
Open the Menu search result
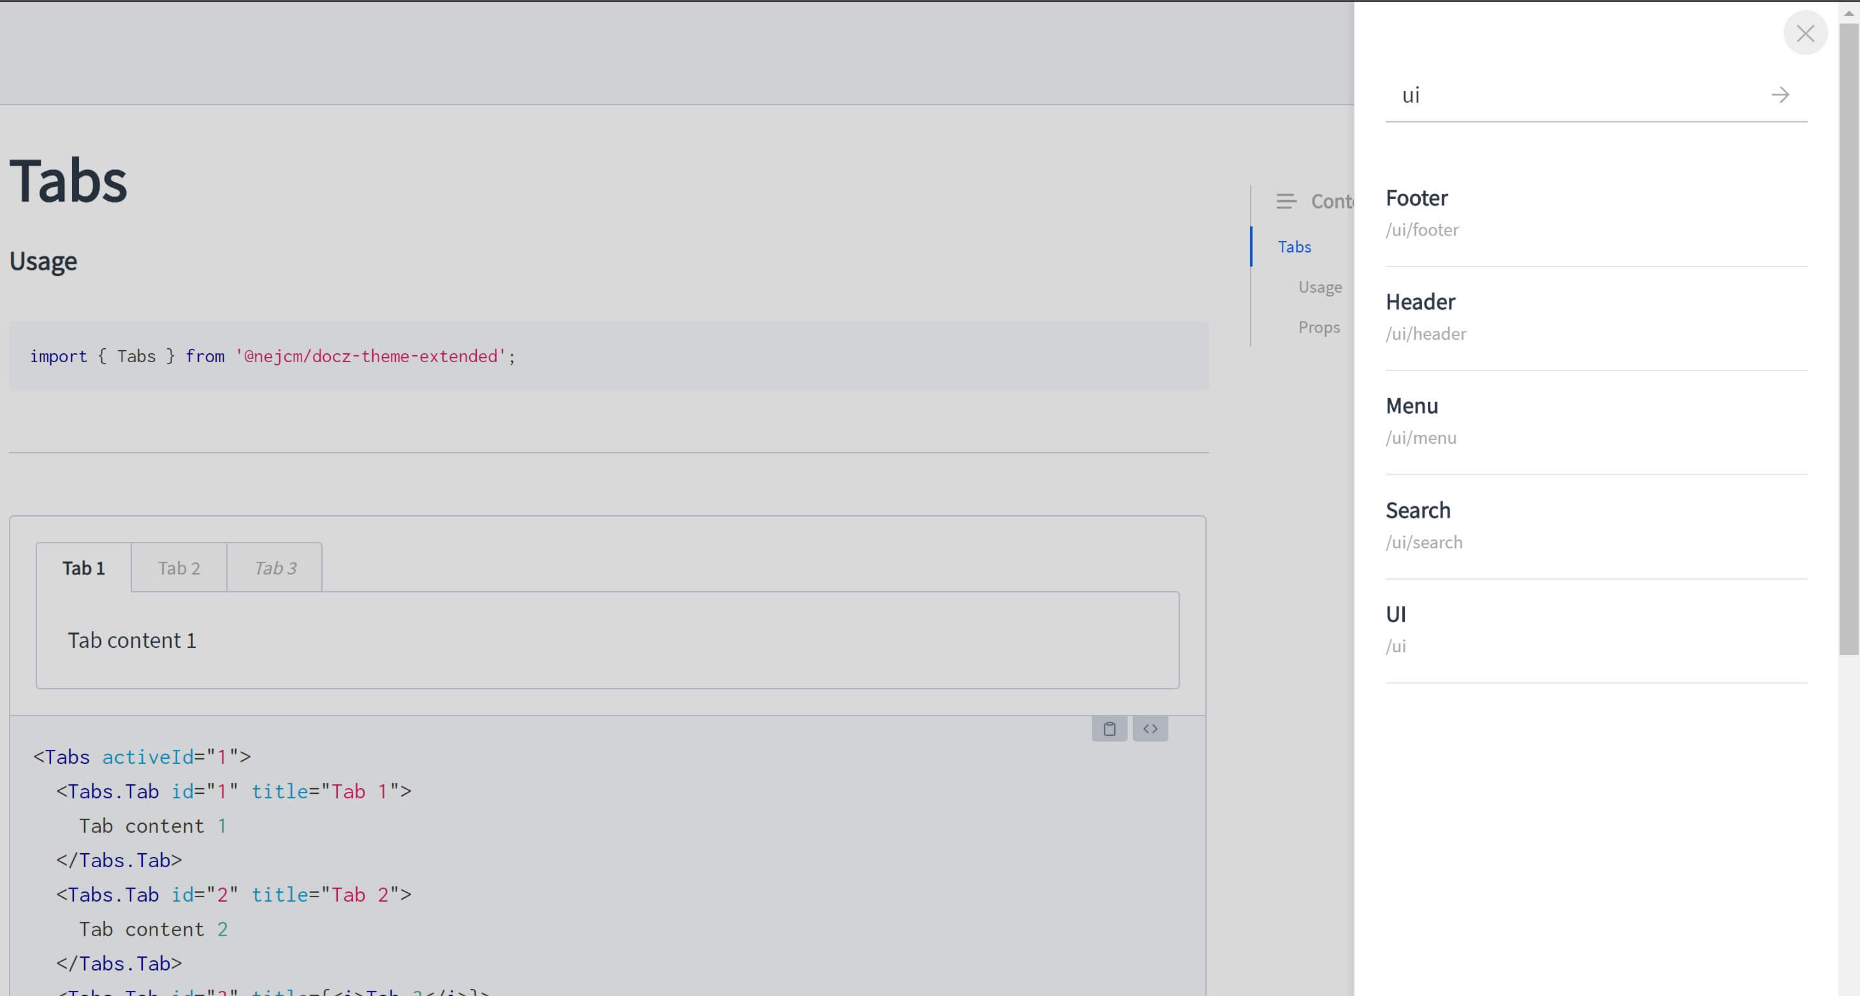(1597, 421)
